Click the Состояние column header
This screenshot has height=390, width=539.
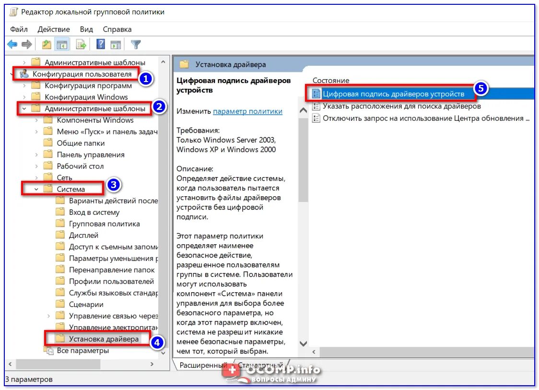pyautogui.click(x=331, y=81)
